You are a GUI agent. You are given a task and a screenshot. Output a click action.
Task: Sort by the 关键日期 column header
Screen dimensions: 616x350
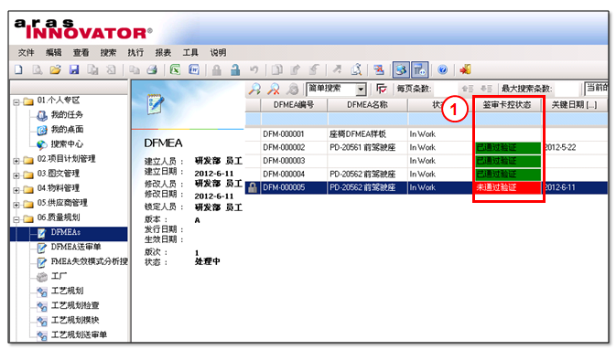574,105
